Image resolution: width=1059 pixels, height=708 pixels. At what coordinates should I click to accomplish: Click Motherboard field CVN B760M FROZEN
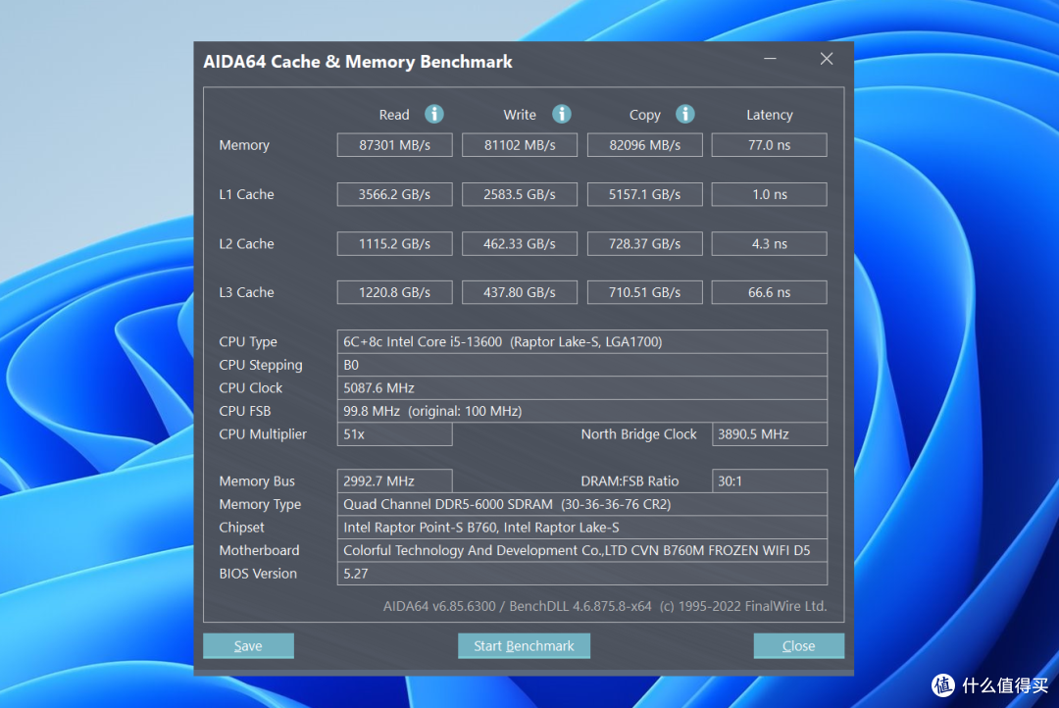tap(582, 550)
